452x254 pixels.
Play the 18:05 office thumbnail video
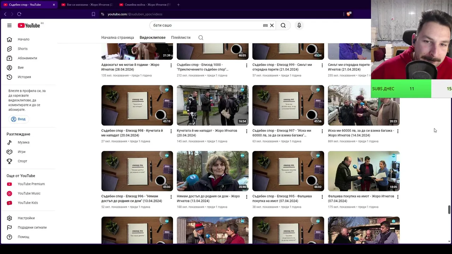pos(364,171)
